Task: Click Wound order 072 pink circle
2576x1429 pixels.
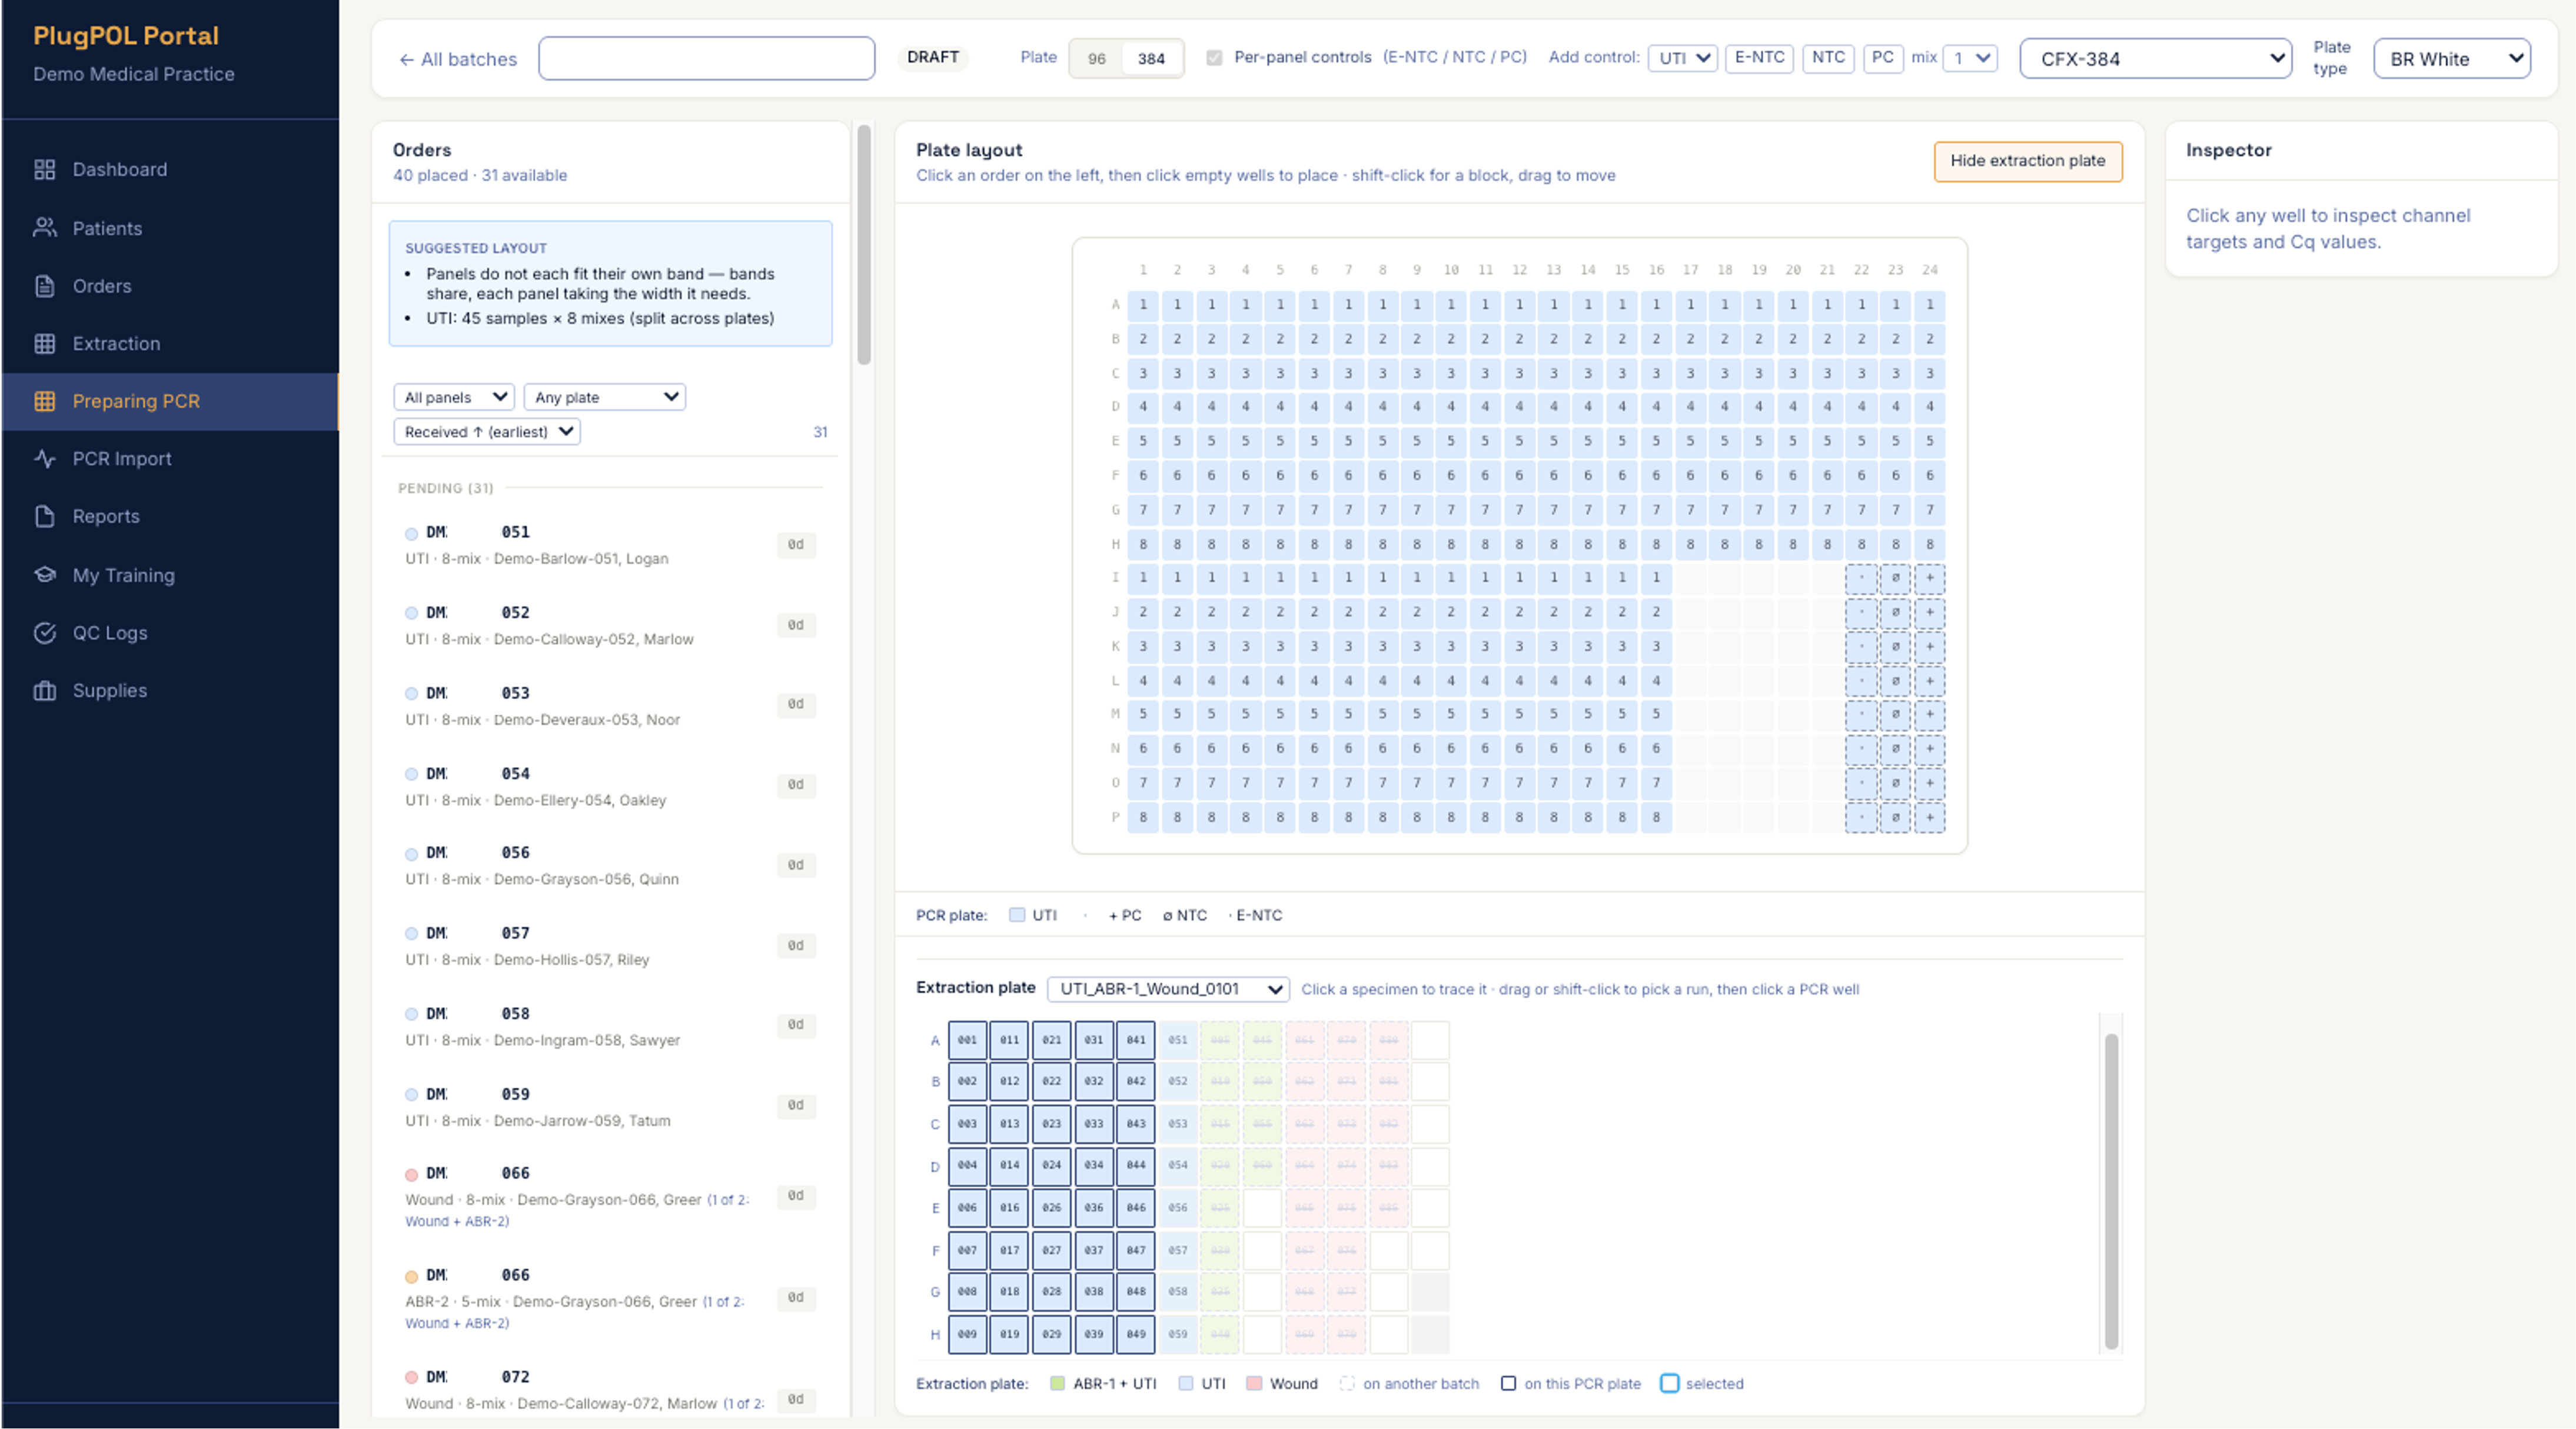Action: (x=411, y=1379)
